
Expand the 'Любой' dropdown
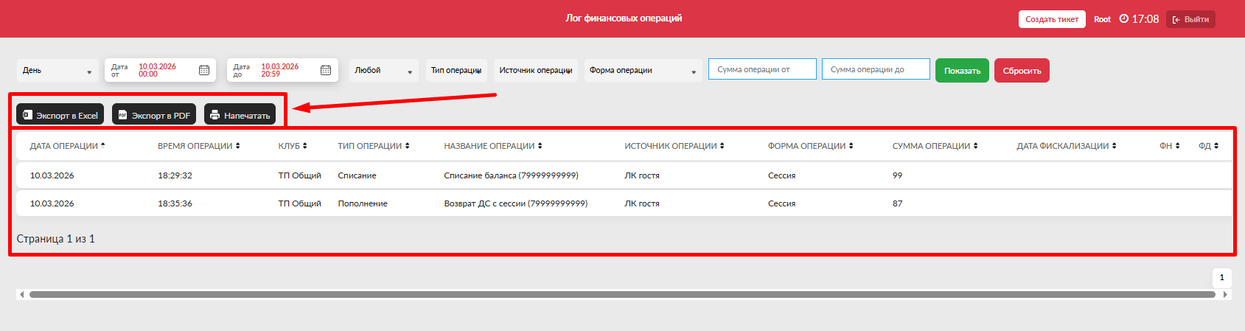[383, 71]
